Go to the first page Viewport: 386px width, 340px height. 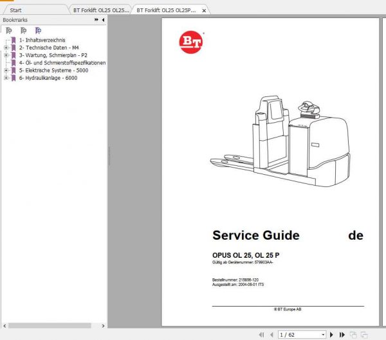coord(261,335)
